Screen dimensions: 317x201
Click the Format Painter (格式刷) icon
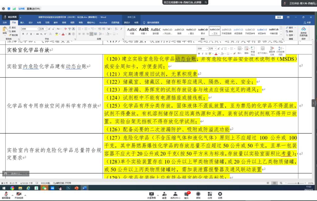[14, 35]
